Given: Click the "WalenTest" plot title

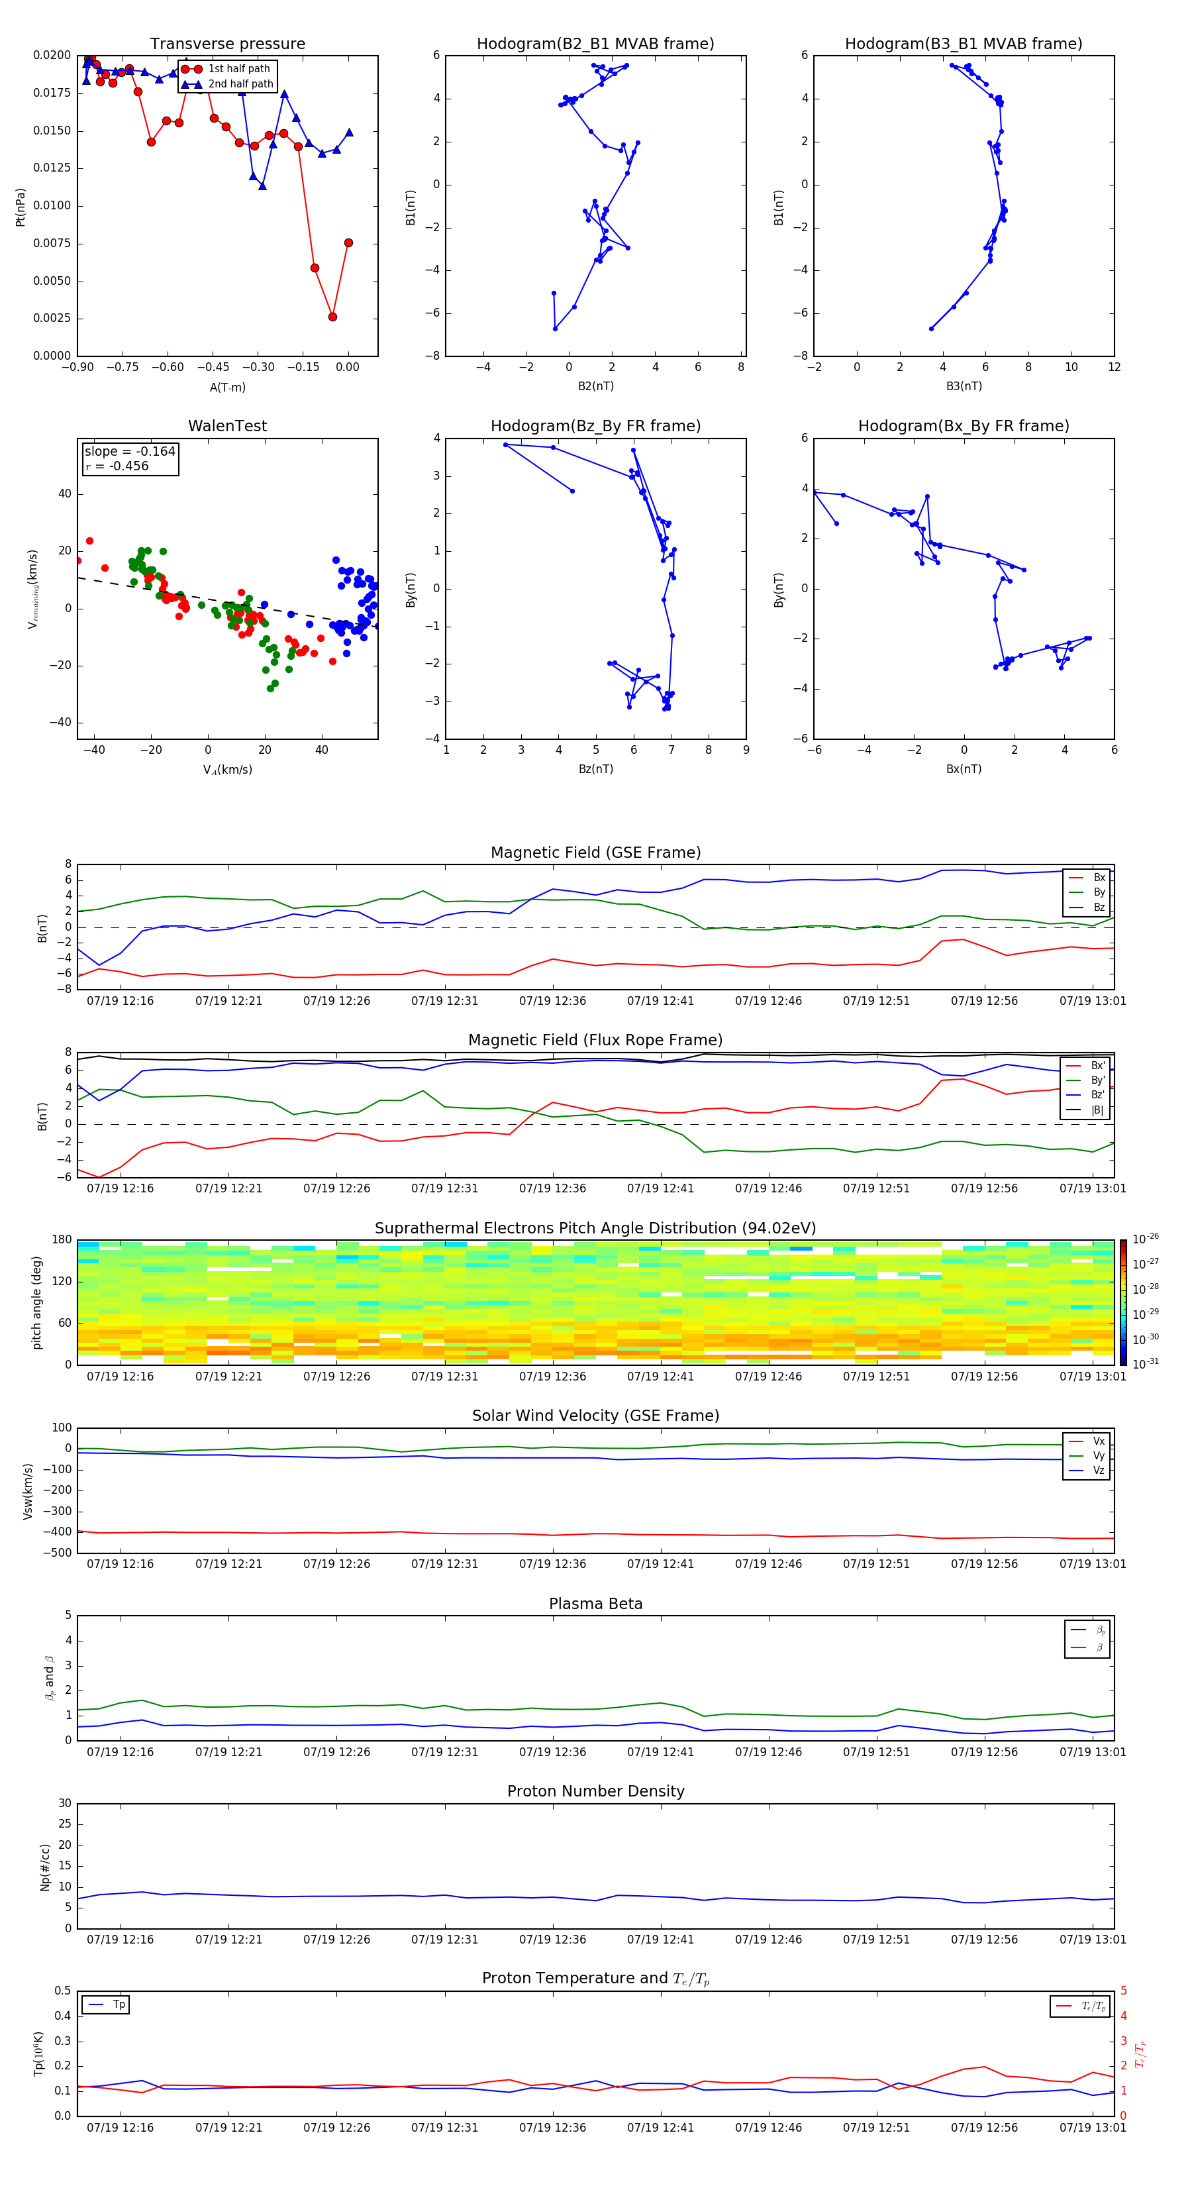Looking at the screenshot, I should 227,426.
